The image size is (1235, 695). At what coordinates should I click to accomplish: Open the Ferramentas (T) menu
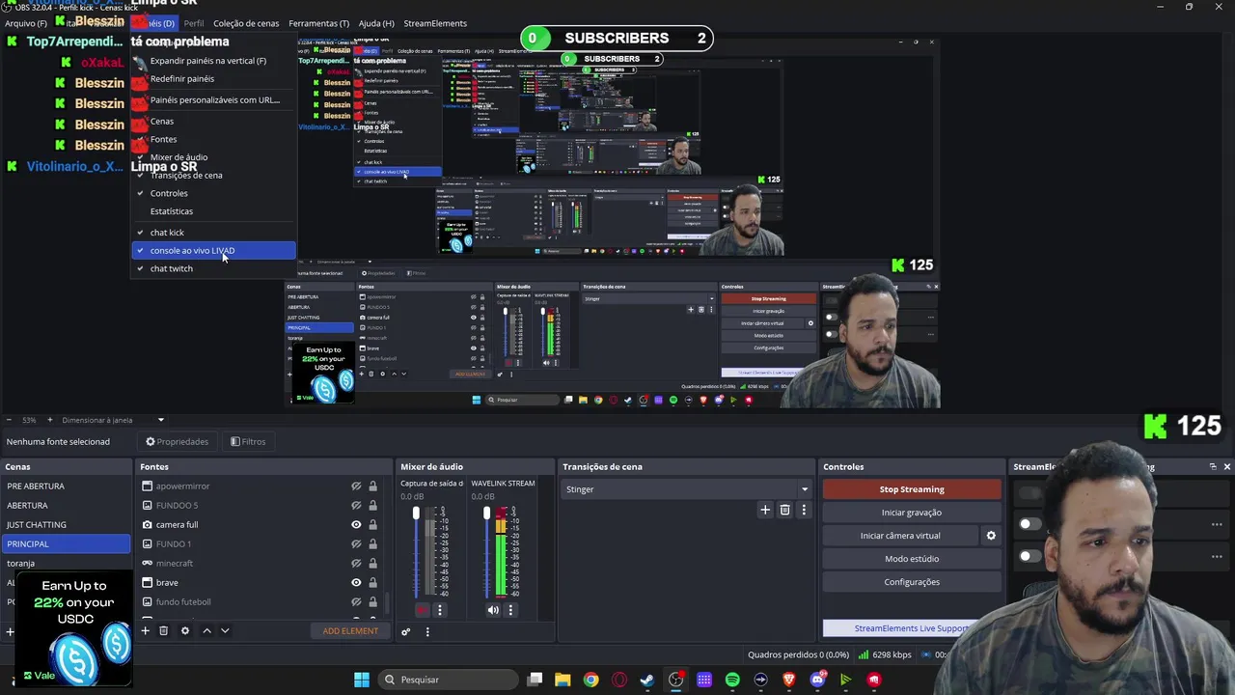tap(318, 23)
